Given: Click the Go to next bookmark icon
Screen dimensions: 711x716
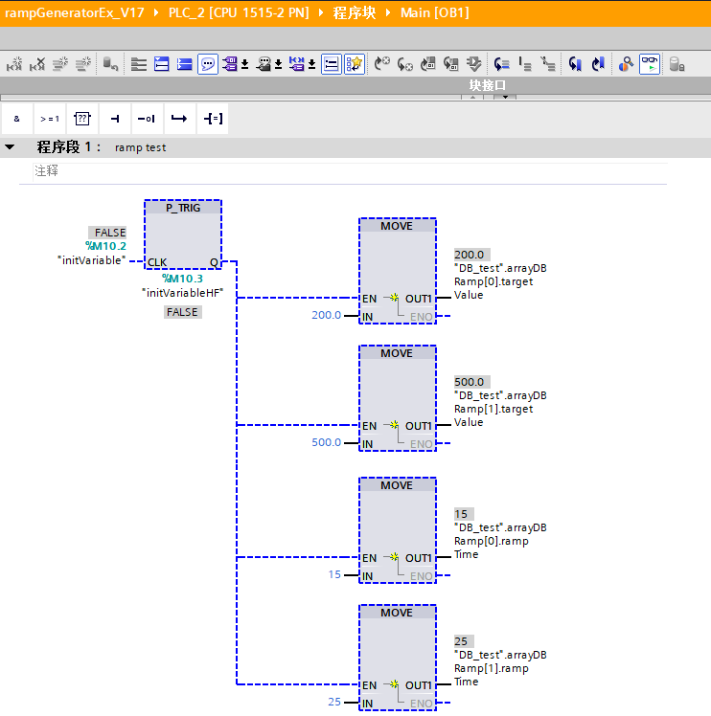Looking at the screenshot, I should point(598,64).
